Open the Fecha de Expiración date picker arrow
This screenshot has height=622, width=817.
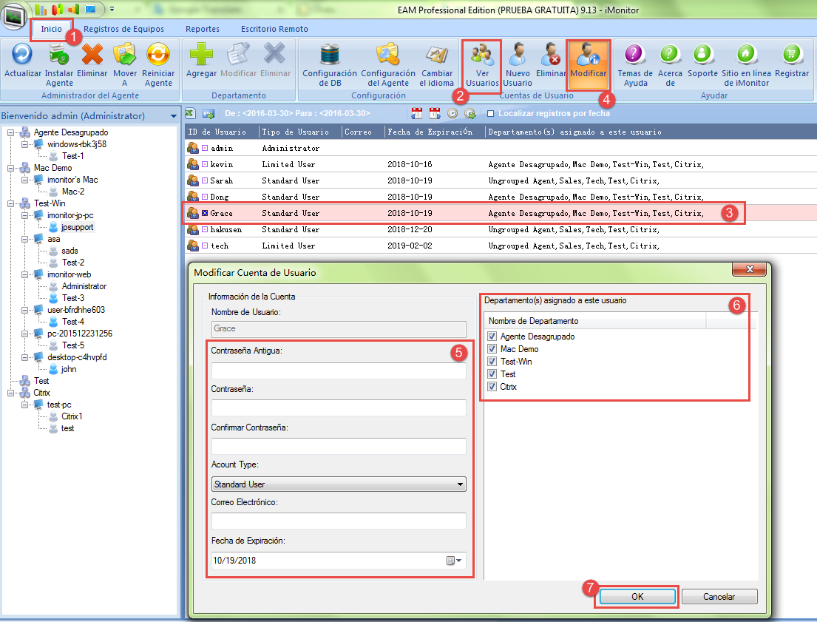458,561
